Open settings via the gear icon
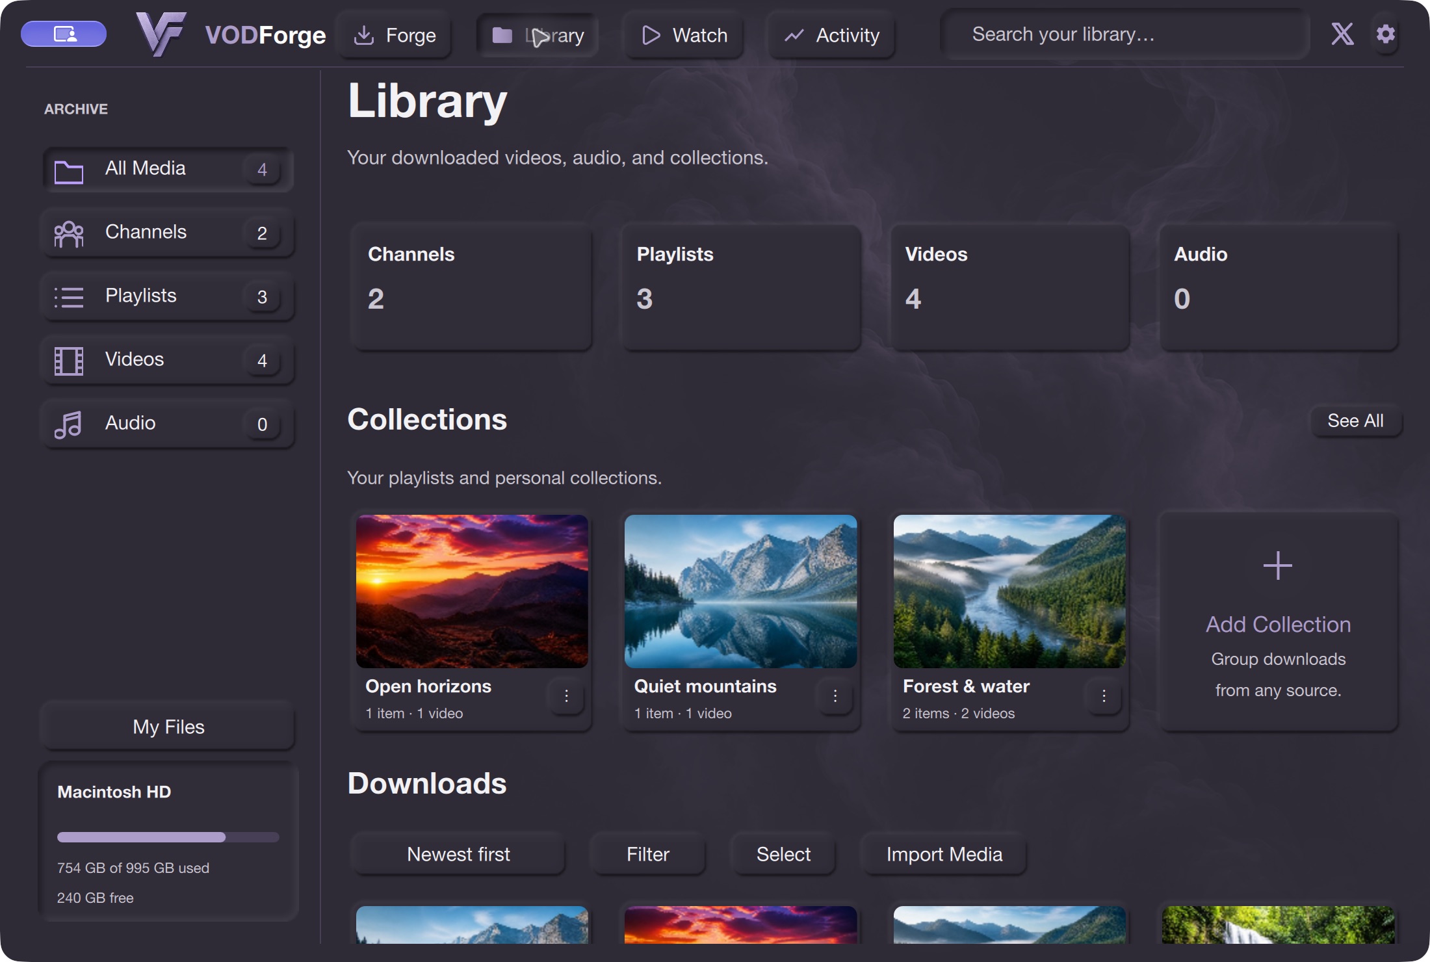The width and height of the screenshot is (1430, 962). [1385, 34]
